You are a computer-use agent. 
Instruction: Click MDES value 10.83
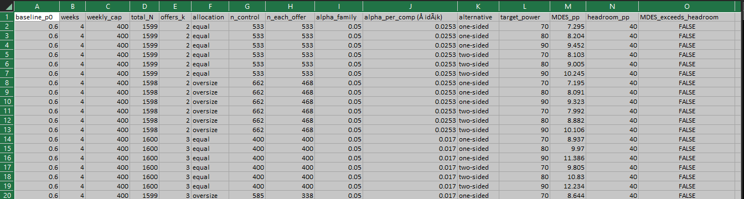coord(568,177)
